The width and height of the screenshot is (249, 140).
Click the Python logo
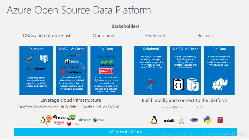pyautogui.click(x=207, y=120)
